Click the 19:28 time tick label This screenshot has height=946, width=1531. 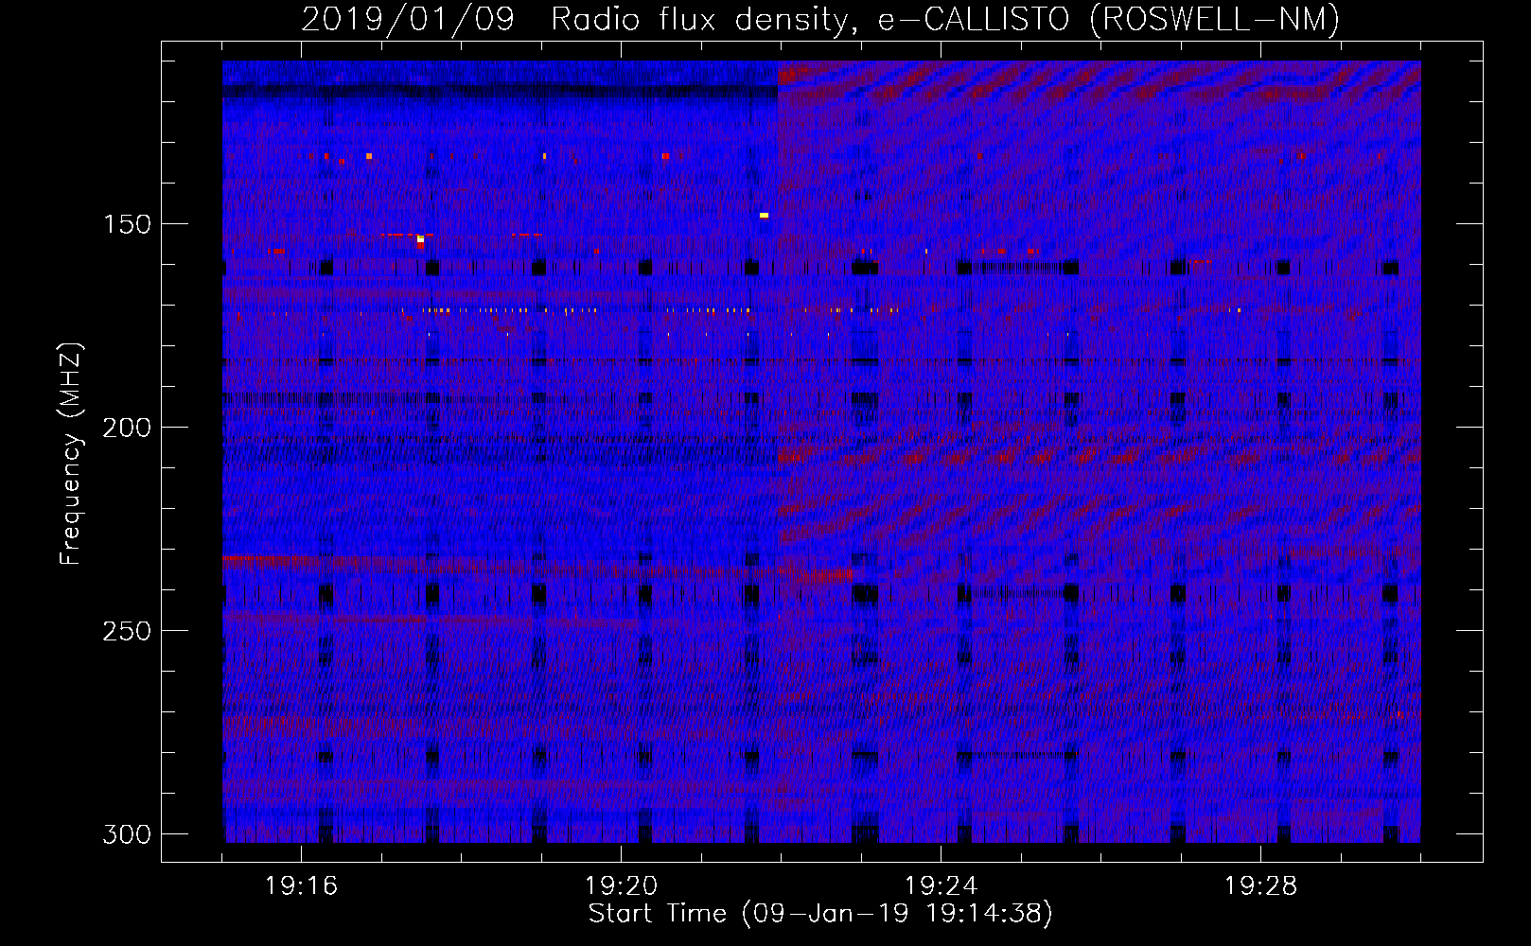click(1260, 885)
